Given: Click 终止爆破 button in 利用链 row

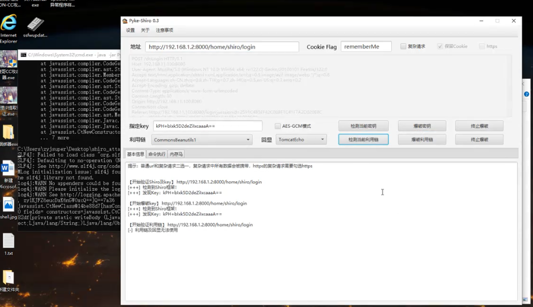Looking at the screenshot, I should (x=479, y=140).
